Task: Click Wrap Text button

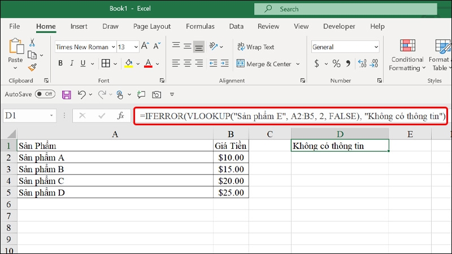Action: click(256, 47)
